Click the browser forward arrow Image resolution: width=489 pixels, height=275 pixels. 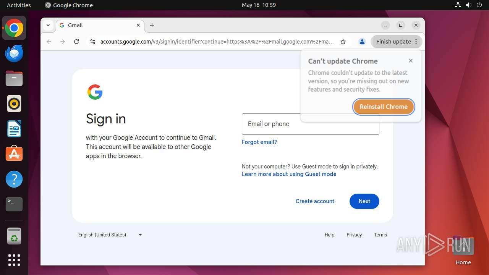pyautogui.click(x=63, y=42)
